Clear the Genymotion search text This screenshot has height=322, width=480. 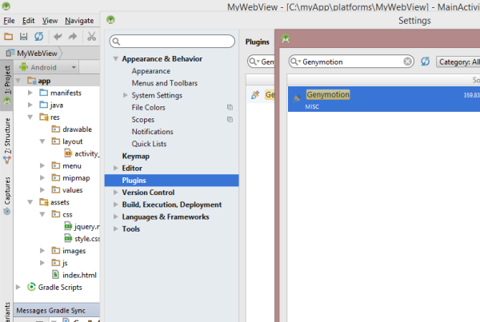408,61
